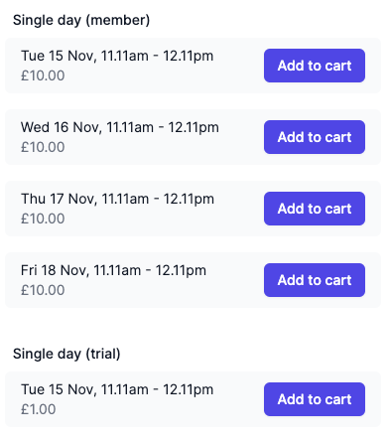Viewport: 388px width, 441px height.
Task: Open the Wed 16 Nov session card
Action: coord(193,137)
